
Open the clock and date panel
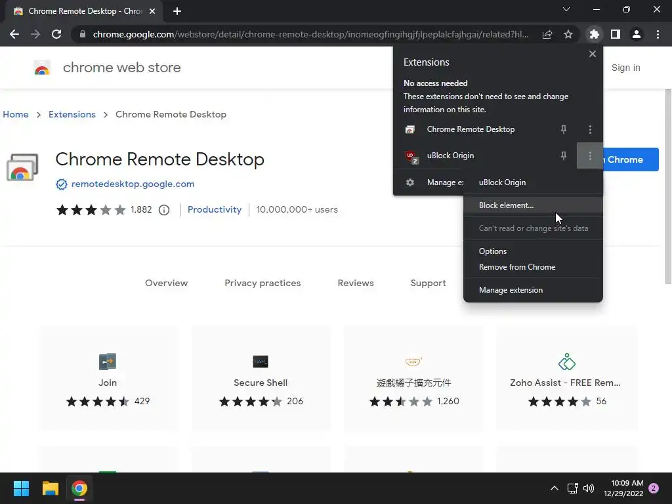click(x=623, y=488)
